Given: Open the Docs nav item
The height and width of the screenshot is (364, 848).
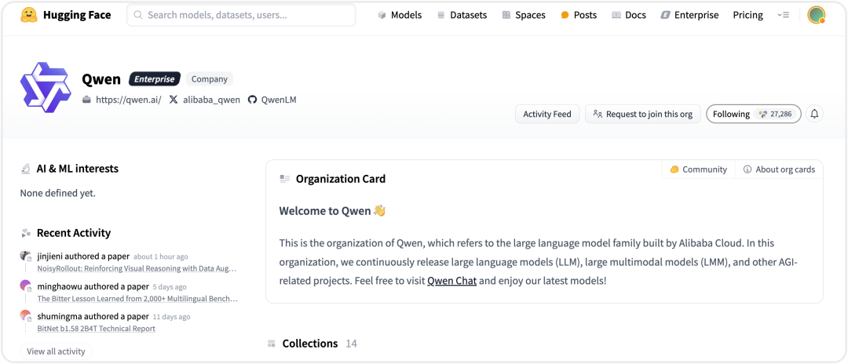Looking at the screenshot, I should (629, 15).
